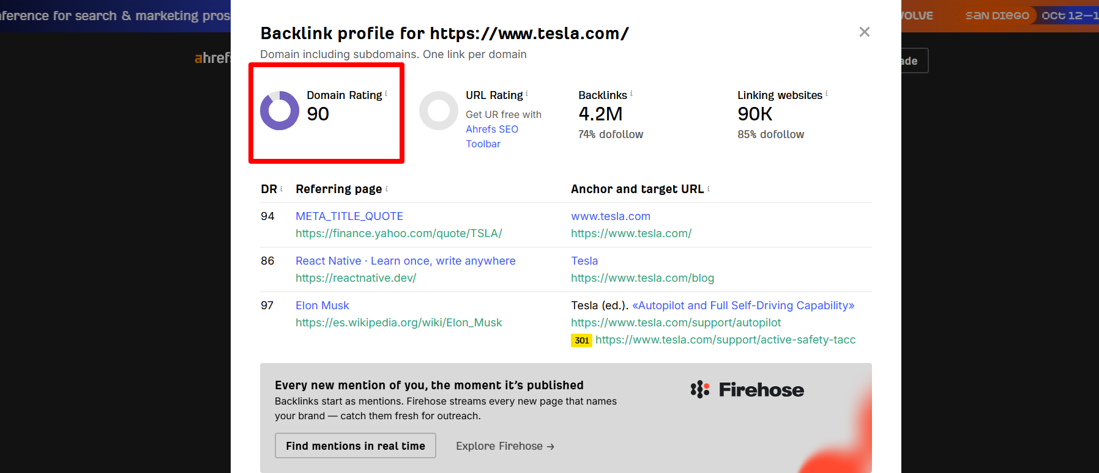Open React Native · Learn once link

tap(406, 261)
